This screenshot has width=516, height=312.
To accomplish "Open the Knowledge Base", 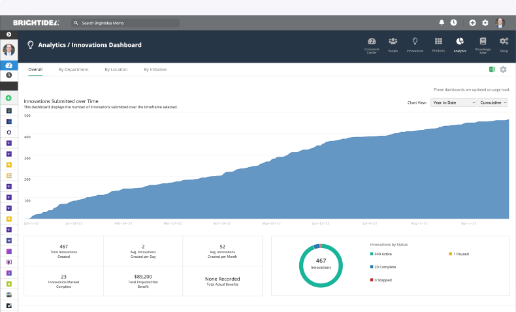I will click(483, 46).
